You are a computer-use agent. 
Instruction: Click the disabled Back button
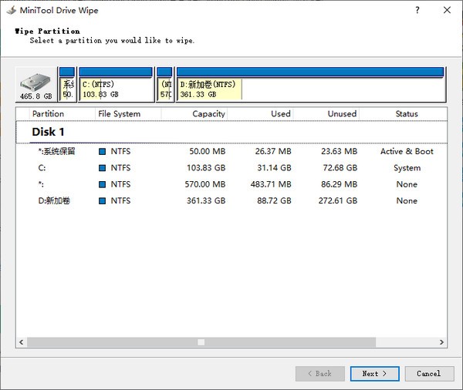(x=320, y=374)
